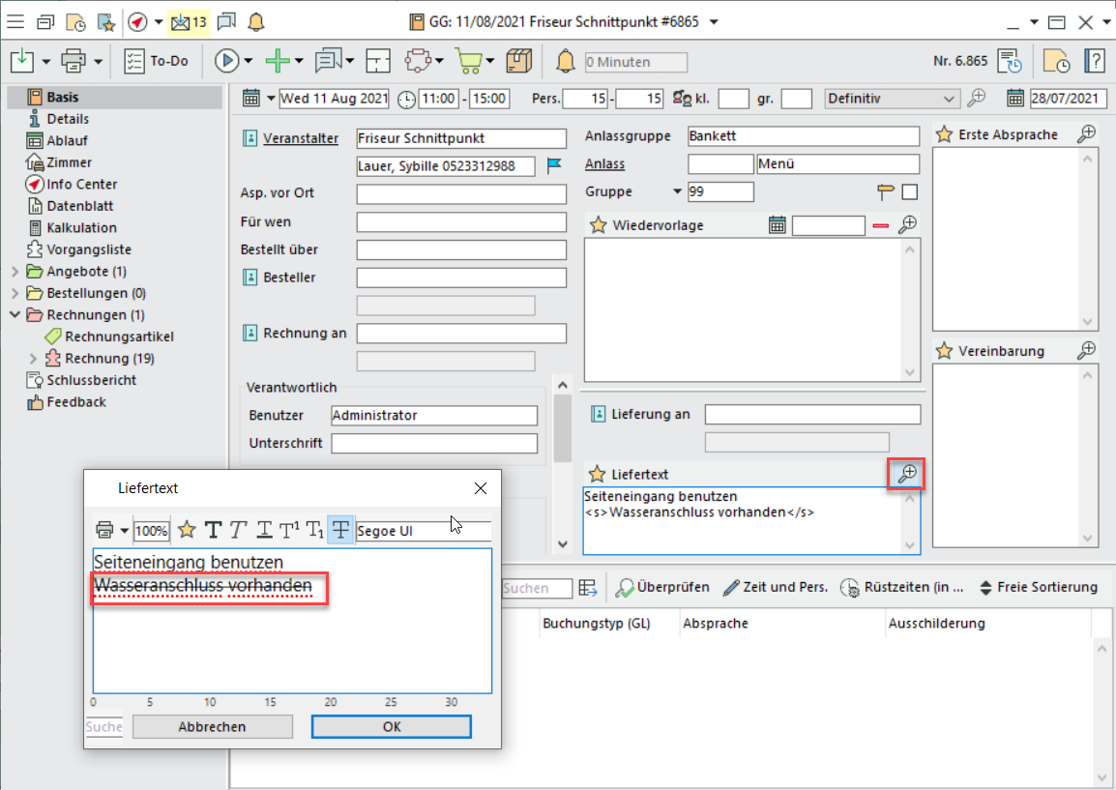The width and height of the screenshot is (1116, 790).
Task: Click the Veranstalter input field
Action: tap(460, 138)
